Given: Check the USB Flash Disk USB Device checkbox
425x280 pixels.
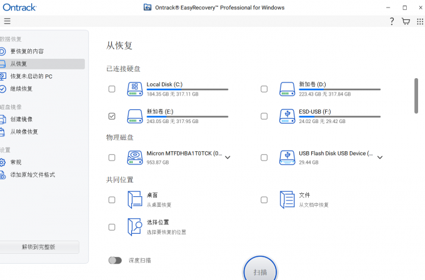Looking at the screenshot, I should click(264, 157).
